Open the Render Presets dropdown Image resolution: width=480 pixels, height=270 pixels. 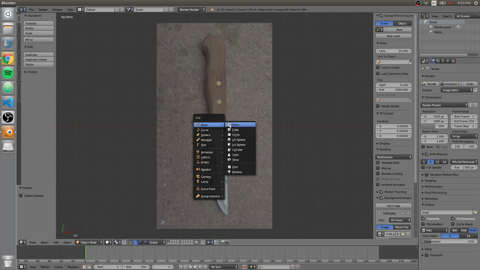(x=444, y=105)
